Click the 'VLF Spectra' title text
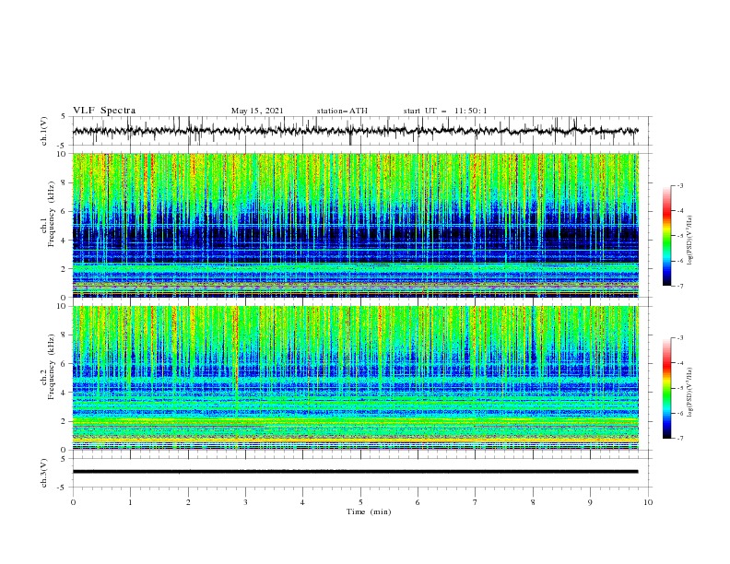The image size is (730, 564). (x=104, y=111)
